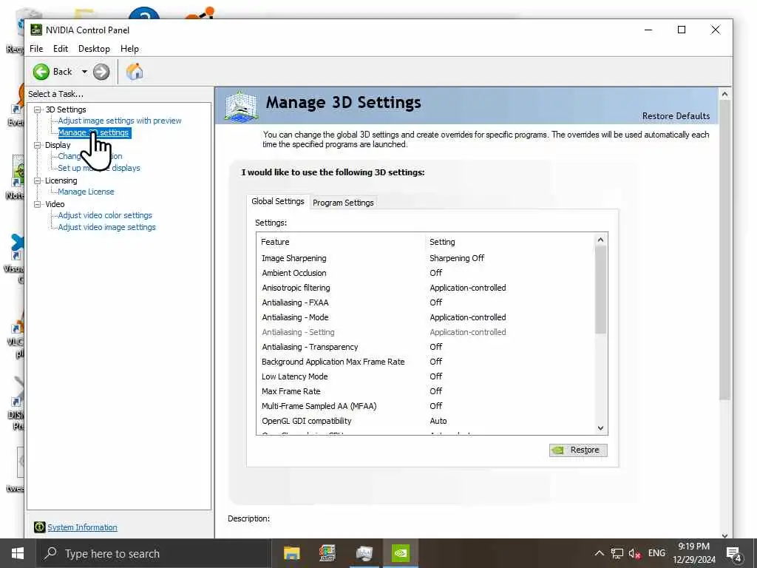Open File Explorer from the taskbar
Image resolution: width=757 pixels, height=568 pixels.
point(291,553)
